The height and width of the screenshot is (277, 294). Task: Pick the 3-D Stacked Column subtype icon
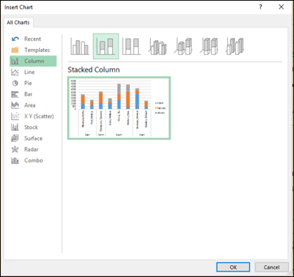point(183,46)
